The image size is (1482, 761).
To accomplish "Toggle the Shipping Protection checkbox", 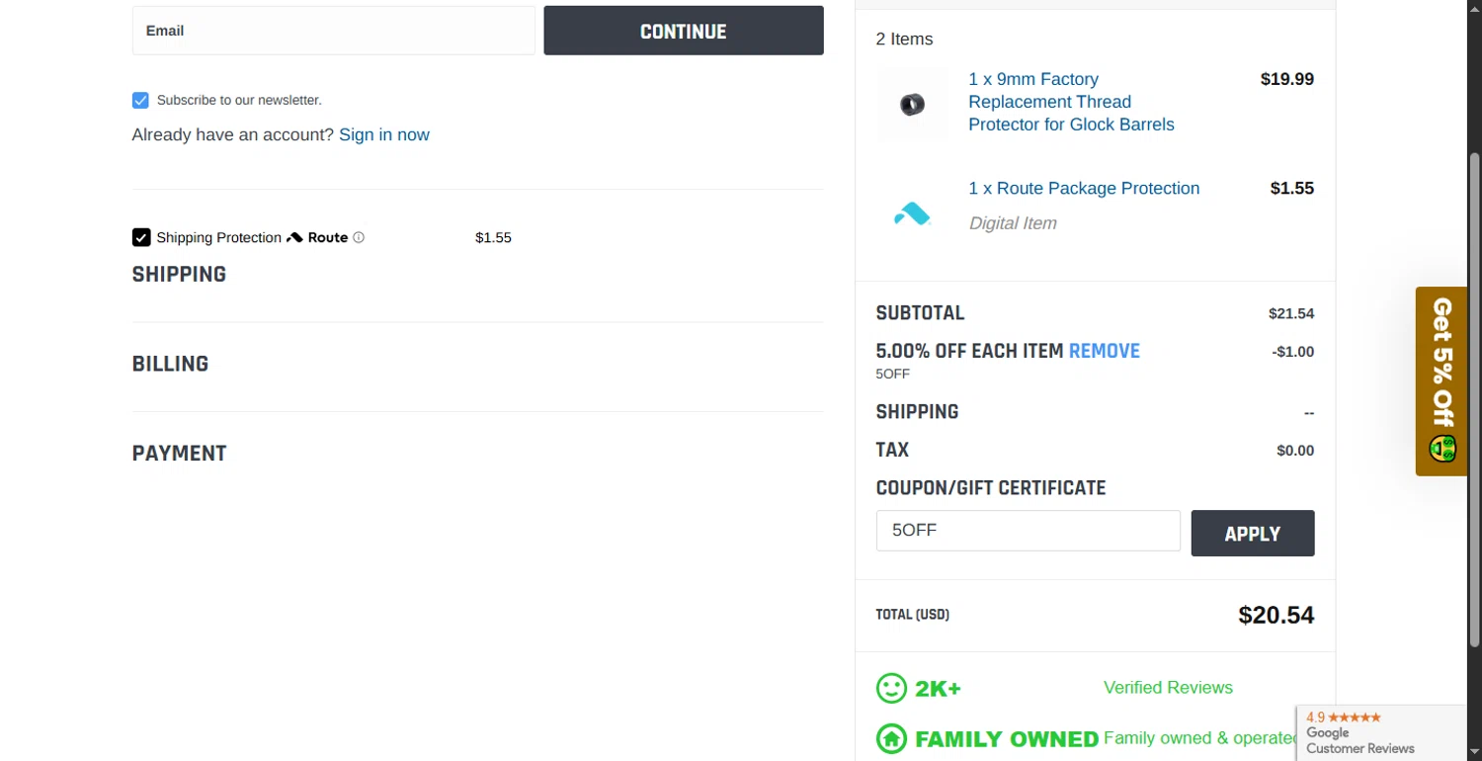I will point(141,237).
